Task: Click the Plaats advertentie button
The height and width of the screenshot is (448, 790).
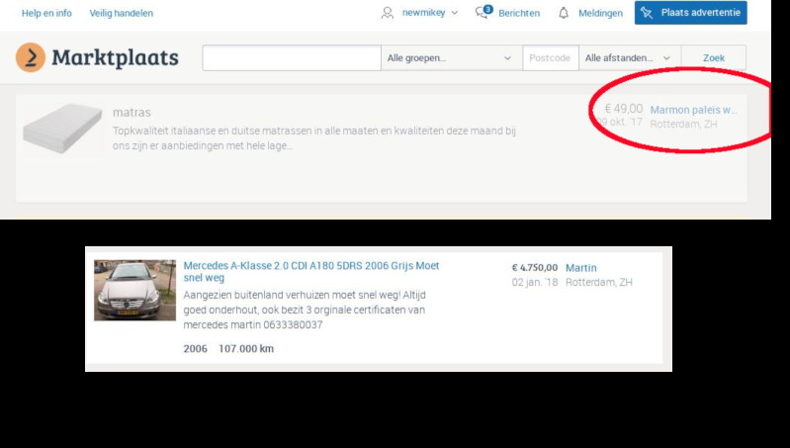Action: (x=690, y=13)
